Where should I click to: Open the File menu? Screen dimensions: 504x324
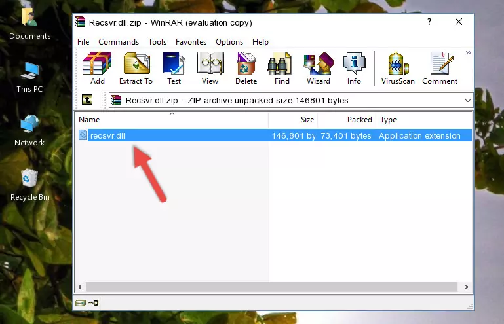click(83, 42)
